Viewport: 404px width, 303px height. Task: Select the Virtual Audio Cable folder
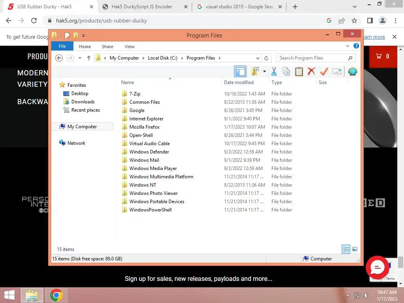point(150,144)
